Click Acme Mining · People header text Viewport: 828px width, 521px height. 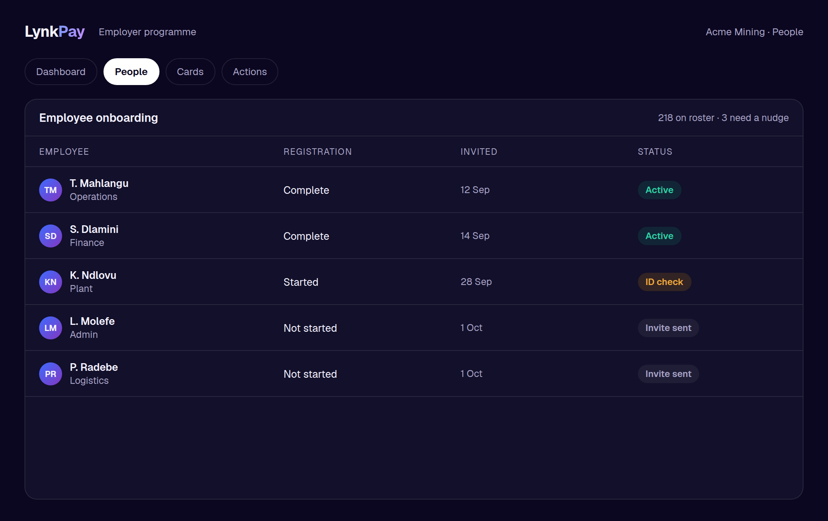[x=754, y=32]
